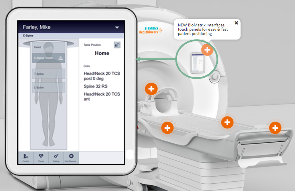Select the Head body region
The width and height of the screenshot is (295, 191).
tap(49, 47)
